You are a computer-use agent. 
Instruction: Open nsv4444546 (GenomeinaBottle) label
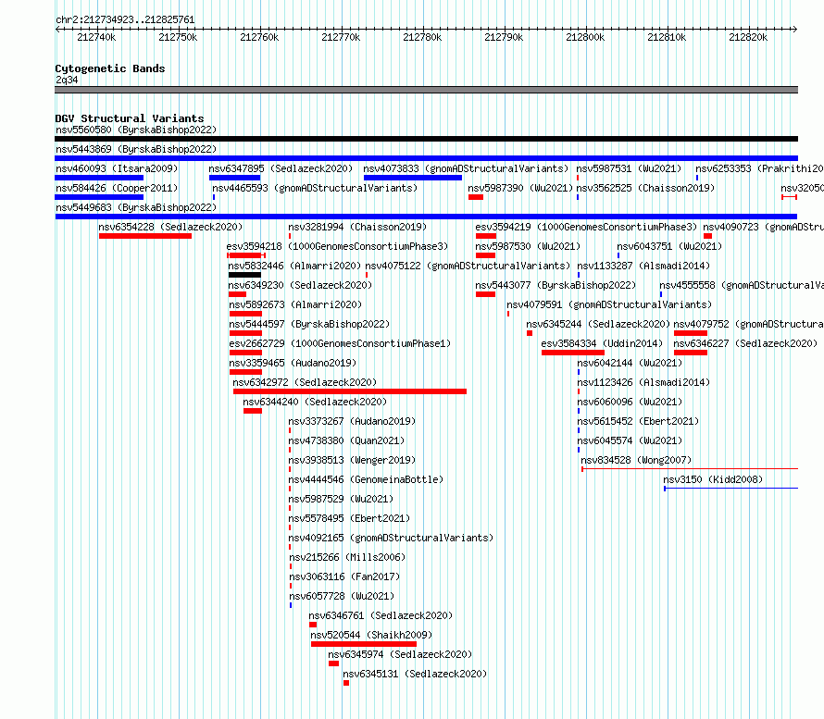366,479
